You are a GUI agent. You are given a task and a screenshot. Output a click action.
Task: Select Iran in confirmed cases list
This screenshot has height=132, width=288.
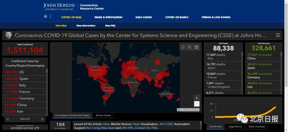click(x=24, y=111)
